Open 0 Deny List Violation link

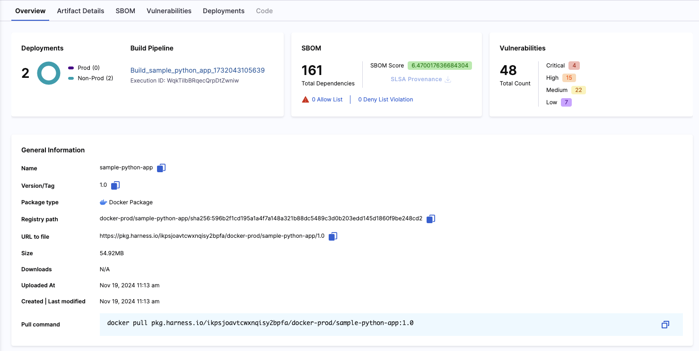point(385,100)
